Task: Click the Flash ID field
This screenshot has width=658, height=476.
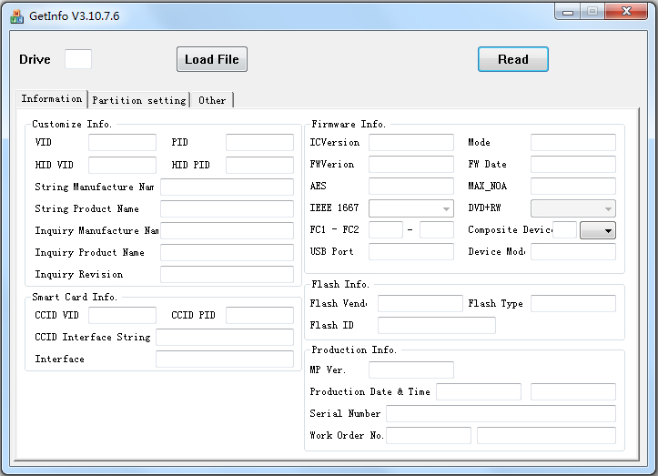Action: coord(436,325)
